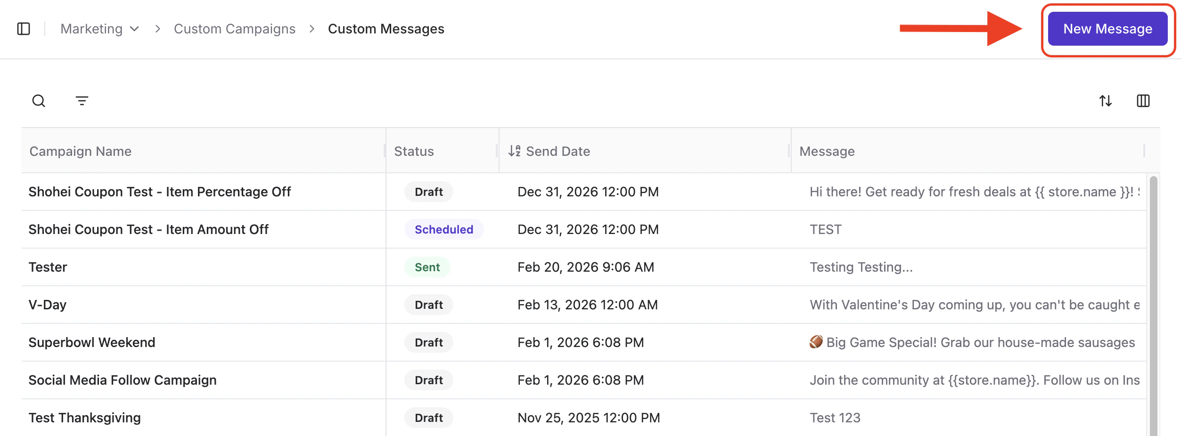
Task: Open Social Media Follow Campaign
Action: (x=123, y=380)
